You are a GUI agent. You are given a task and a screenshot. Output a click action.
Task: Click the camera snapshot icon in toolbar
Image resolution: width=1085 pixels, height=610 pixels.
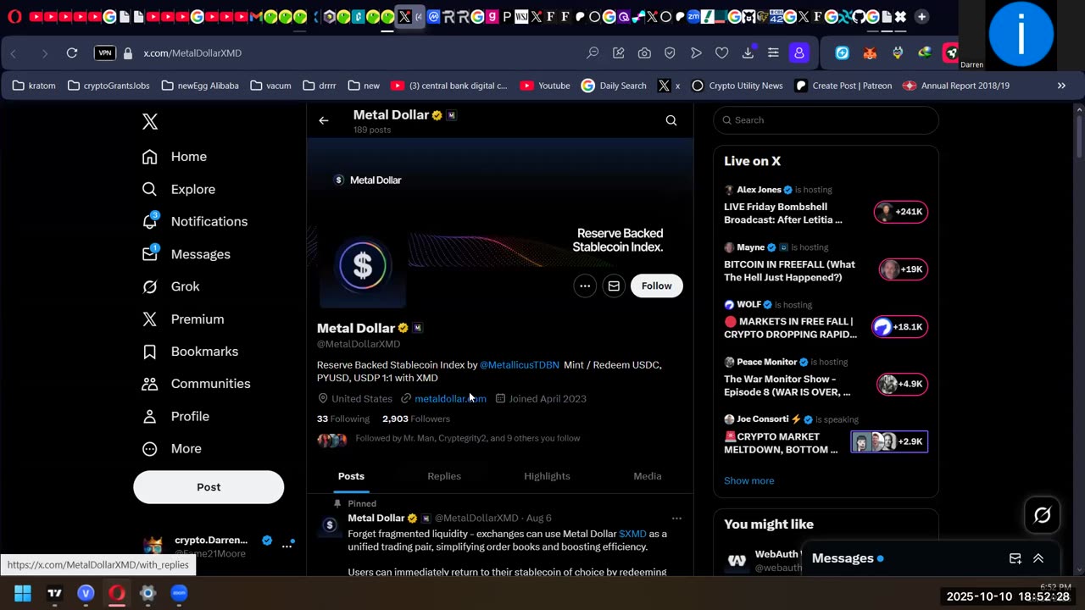click(644, 53)
